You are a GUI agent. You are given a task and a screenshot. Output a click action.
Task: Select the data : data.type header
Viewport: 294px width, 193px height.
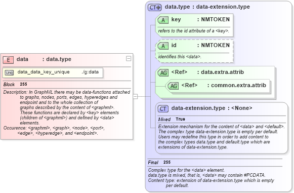pyautogui.click(x=44, y=59)
